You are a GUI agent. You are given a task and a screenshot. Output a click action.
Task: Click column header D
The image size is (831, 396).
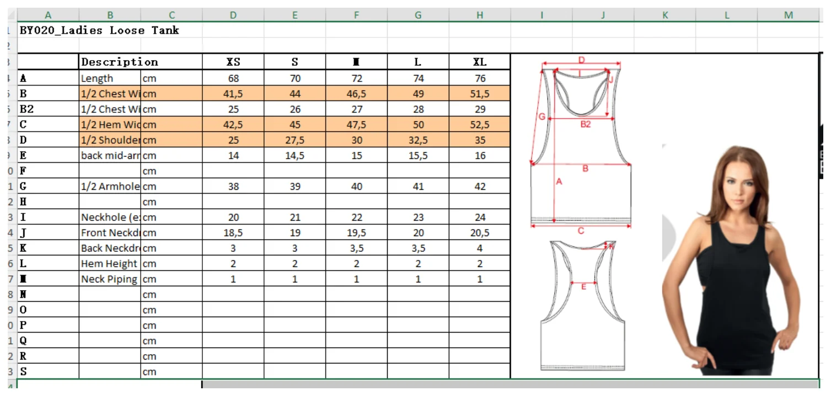tap(233, 15)
